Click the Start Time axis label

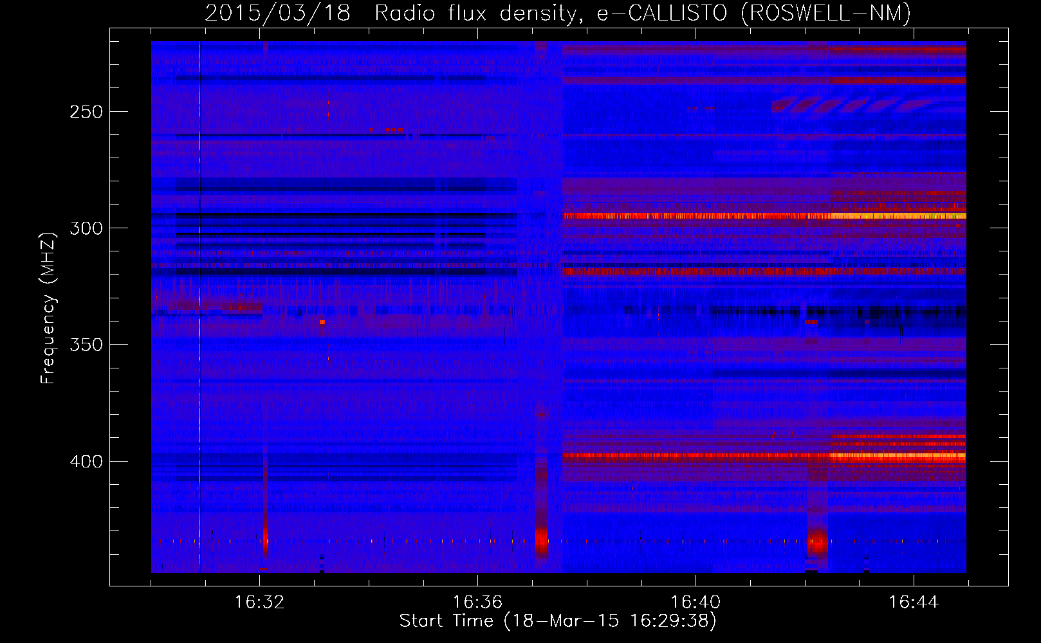pyautogui.click(x=558, y=620)
